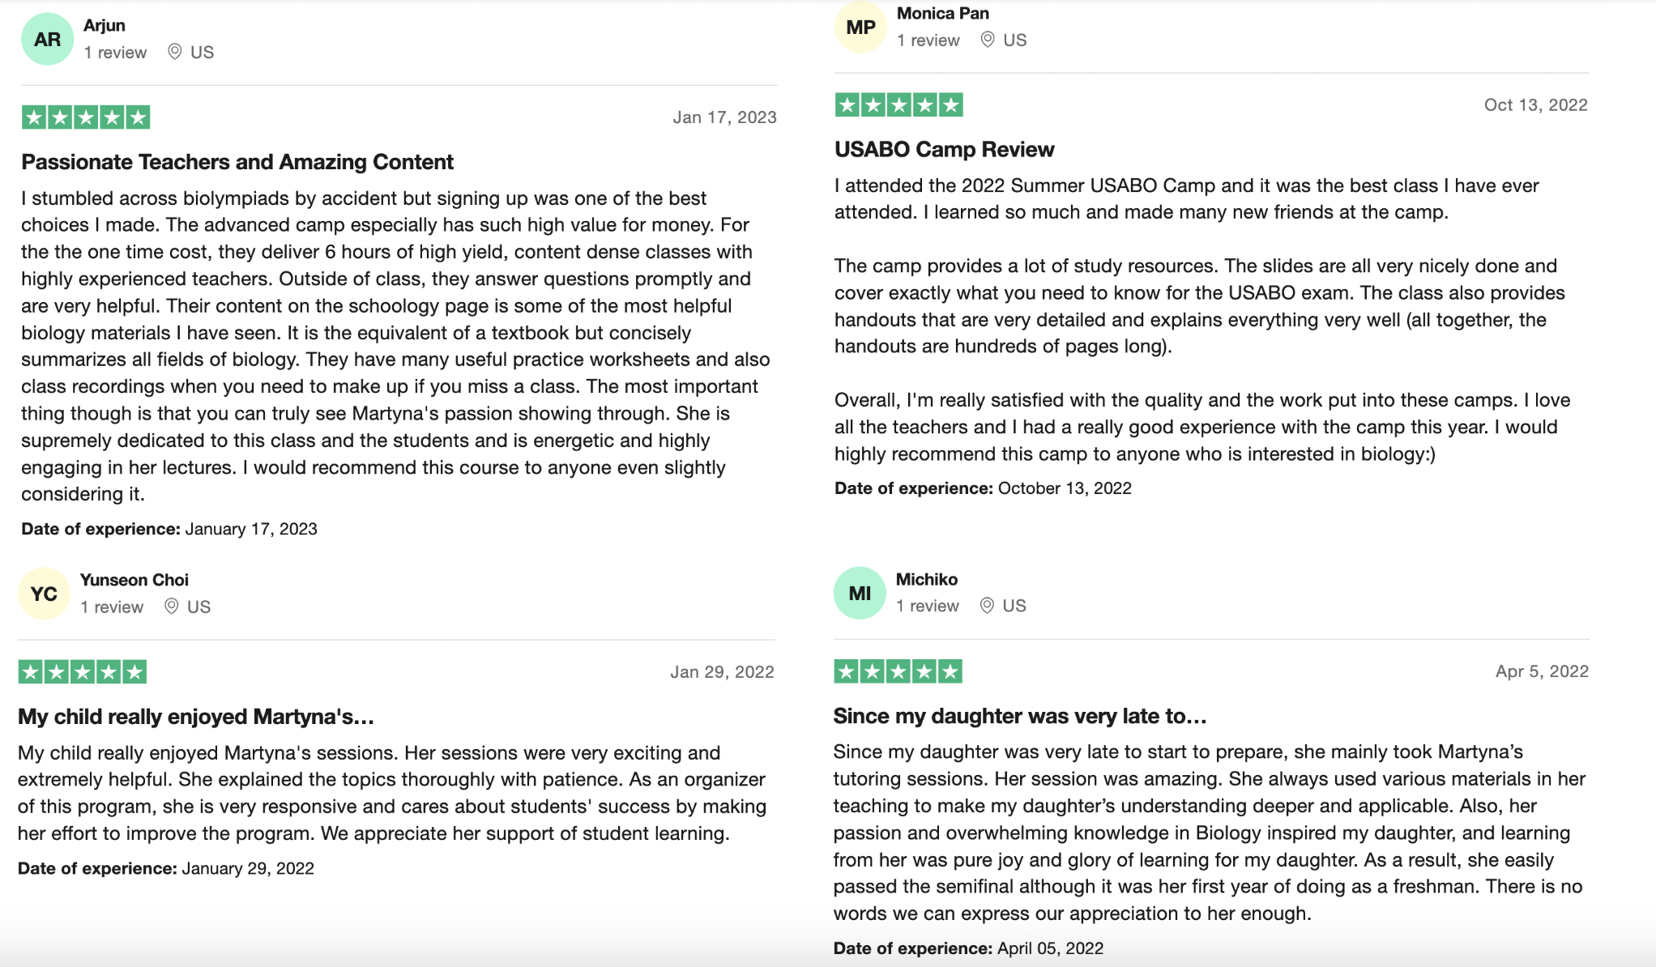Click the location pin icon beside Arjun's US
The image size is (1656, 967).
(x=174, y=52)
